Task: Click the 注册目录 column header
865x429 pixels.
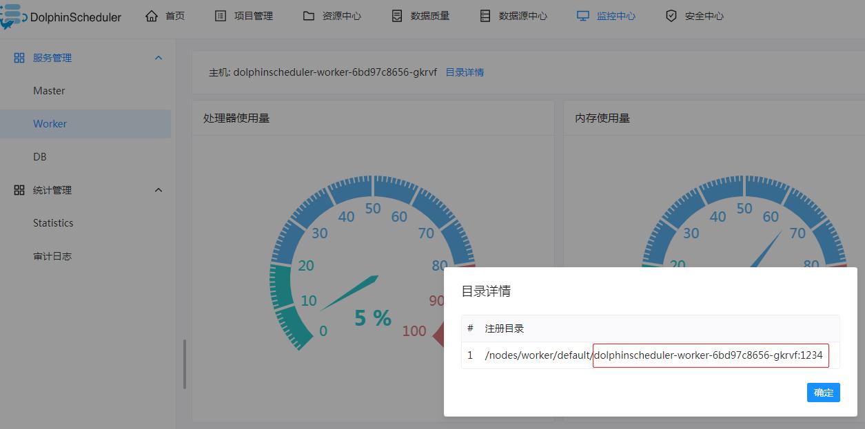Action: [x=505, y=328]
